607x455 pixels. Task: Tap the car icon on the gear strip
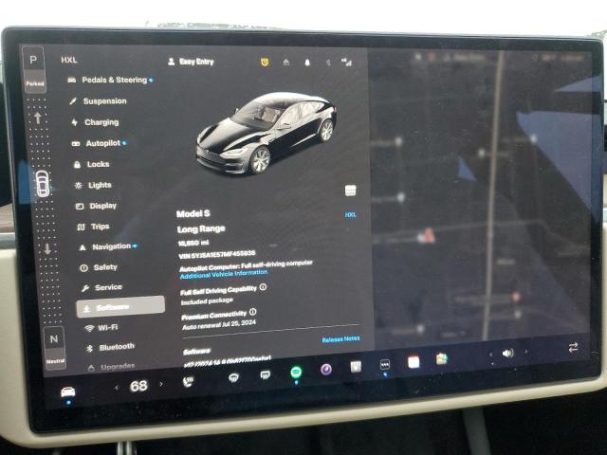pos(42,183)
